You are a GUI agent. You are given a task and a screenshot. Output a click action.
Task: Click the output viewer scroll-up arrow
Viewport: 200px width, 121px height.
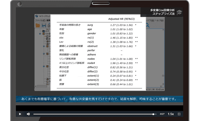(163, 30)
